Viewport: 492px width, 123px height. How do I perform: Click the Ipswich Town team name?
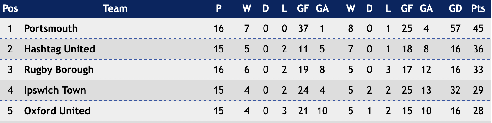[55, 90]
